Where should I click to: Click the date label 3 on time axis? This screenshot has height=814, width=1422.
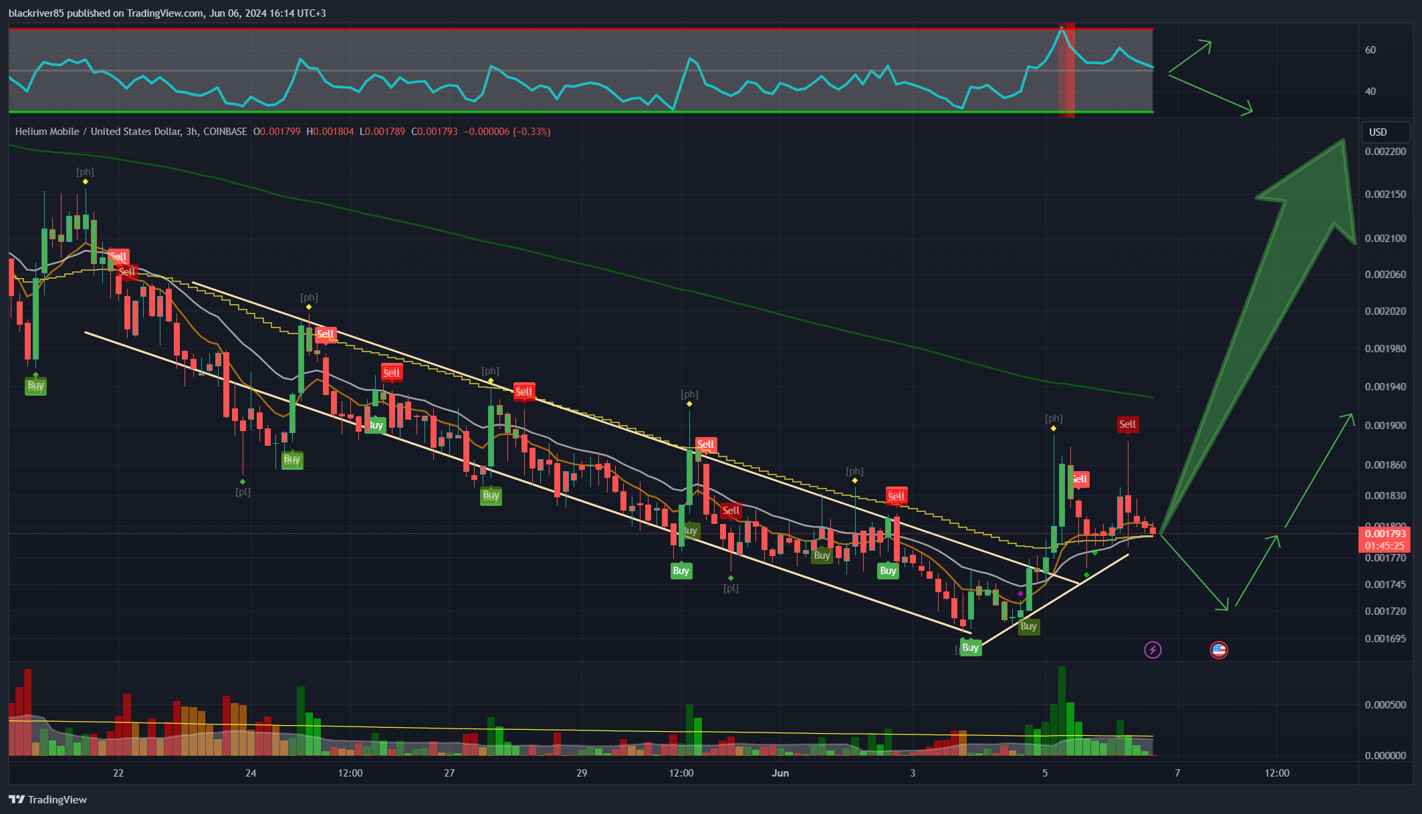913,773
